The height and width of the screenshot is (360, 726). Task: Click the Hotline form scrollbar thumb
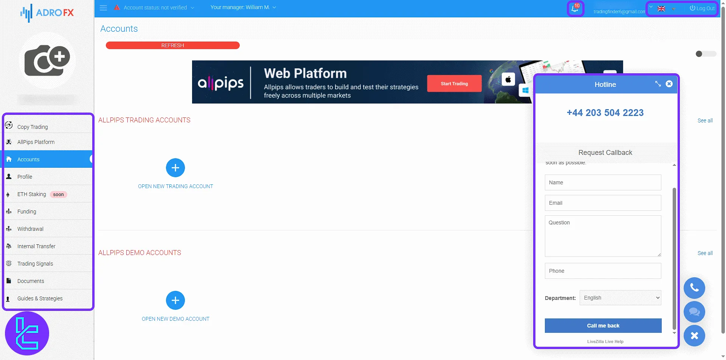[x=674, y=258]
